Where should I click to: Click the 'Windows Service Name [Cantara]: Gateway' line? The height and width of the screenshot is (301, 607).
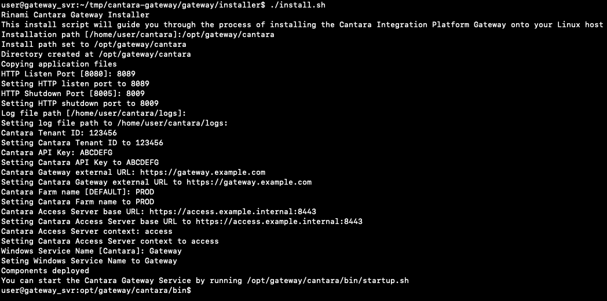(x=92, y=251)
